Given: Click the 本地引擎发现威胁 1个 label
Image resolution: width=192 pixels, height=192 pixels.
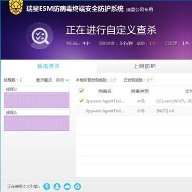Looking at the screenshot, I should [96, 80].
